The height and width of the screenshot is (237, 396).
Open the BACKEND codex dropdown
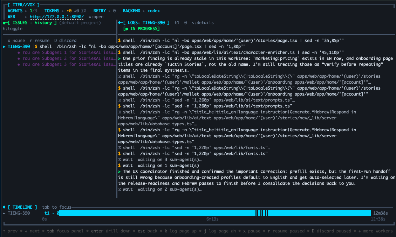click(153, 11)
